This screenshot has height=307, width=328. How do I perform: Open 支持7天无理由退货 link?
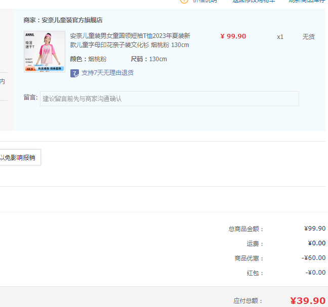[x=107, y=73]
